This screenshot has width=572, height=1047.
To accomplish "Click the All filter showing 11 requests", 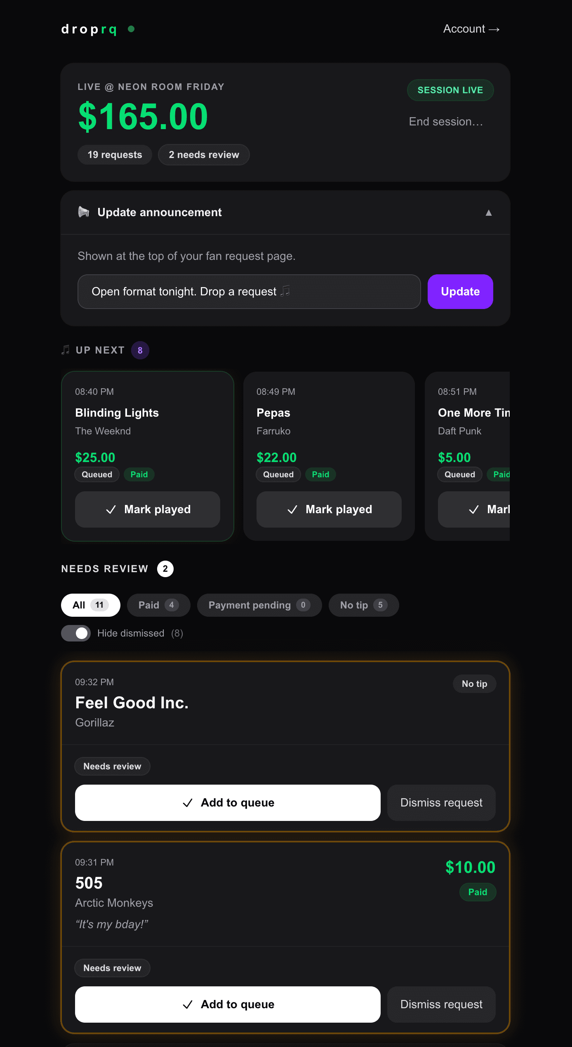I will pos(90,605).
